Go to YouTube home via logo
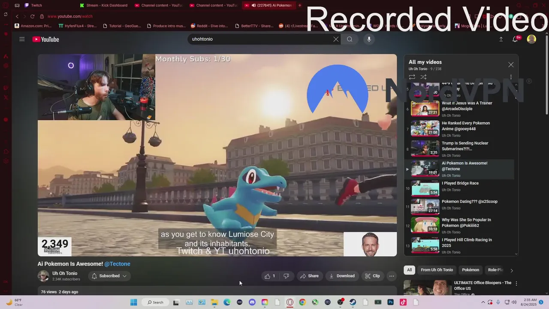549x309 pixels. click(x=45, y=39)
